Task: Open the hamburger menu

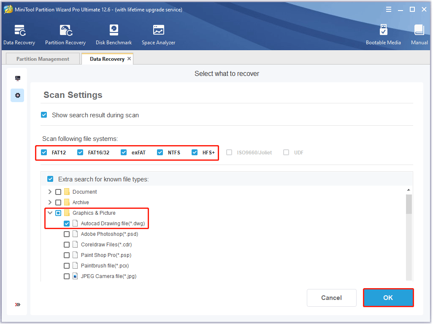Action: (388, 9)
